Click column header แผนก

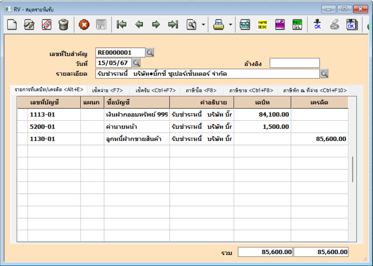tap(92, 103)
